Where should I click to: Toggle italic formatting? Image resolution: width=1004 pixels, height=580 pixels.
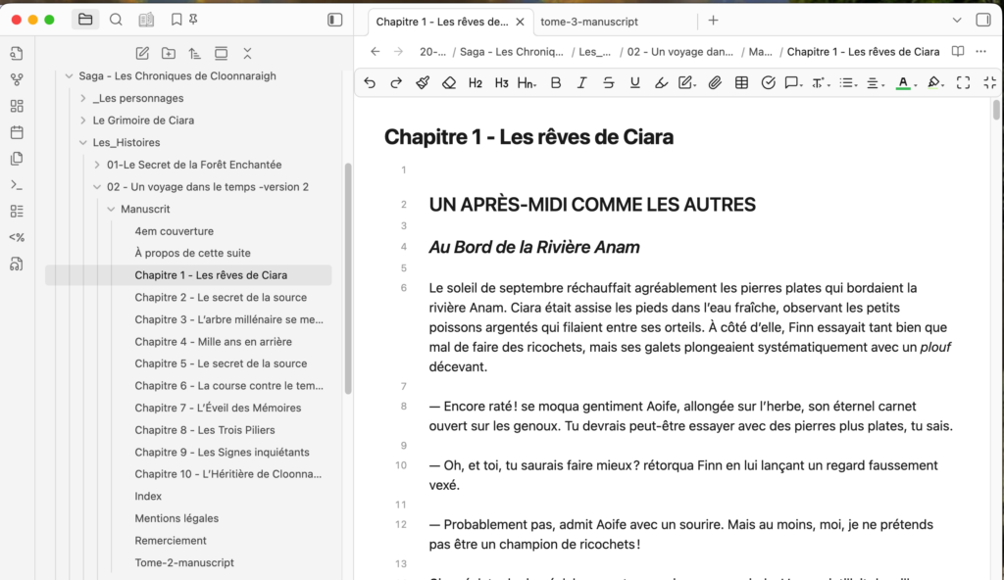click(x=581, y=83)
